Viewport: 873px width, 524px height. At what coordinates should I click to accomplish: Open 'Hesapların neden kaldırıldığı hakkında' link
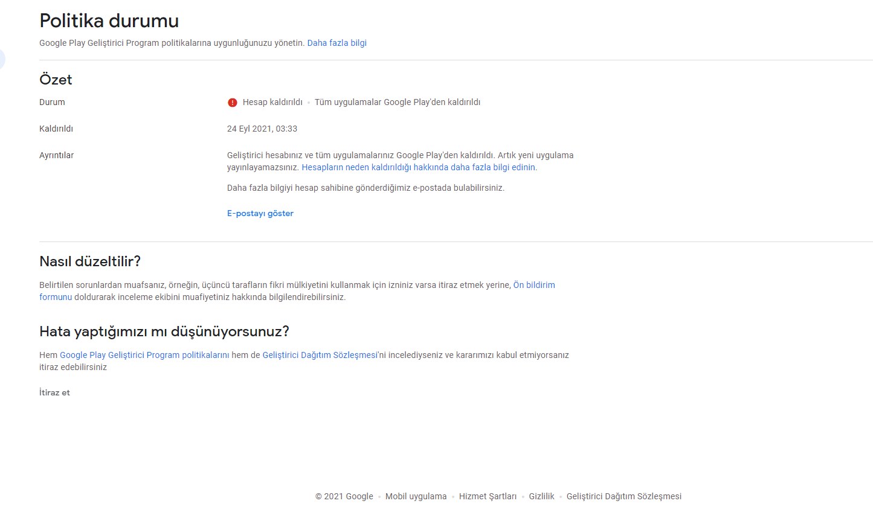[x=419, y=167]
